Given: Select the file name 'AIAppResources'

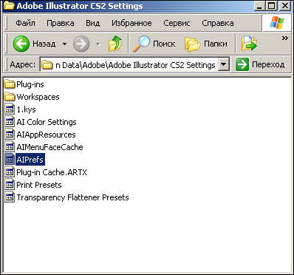Looking at the screenshot, I should tap(46, 135).
